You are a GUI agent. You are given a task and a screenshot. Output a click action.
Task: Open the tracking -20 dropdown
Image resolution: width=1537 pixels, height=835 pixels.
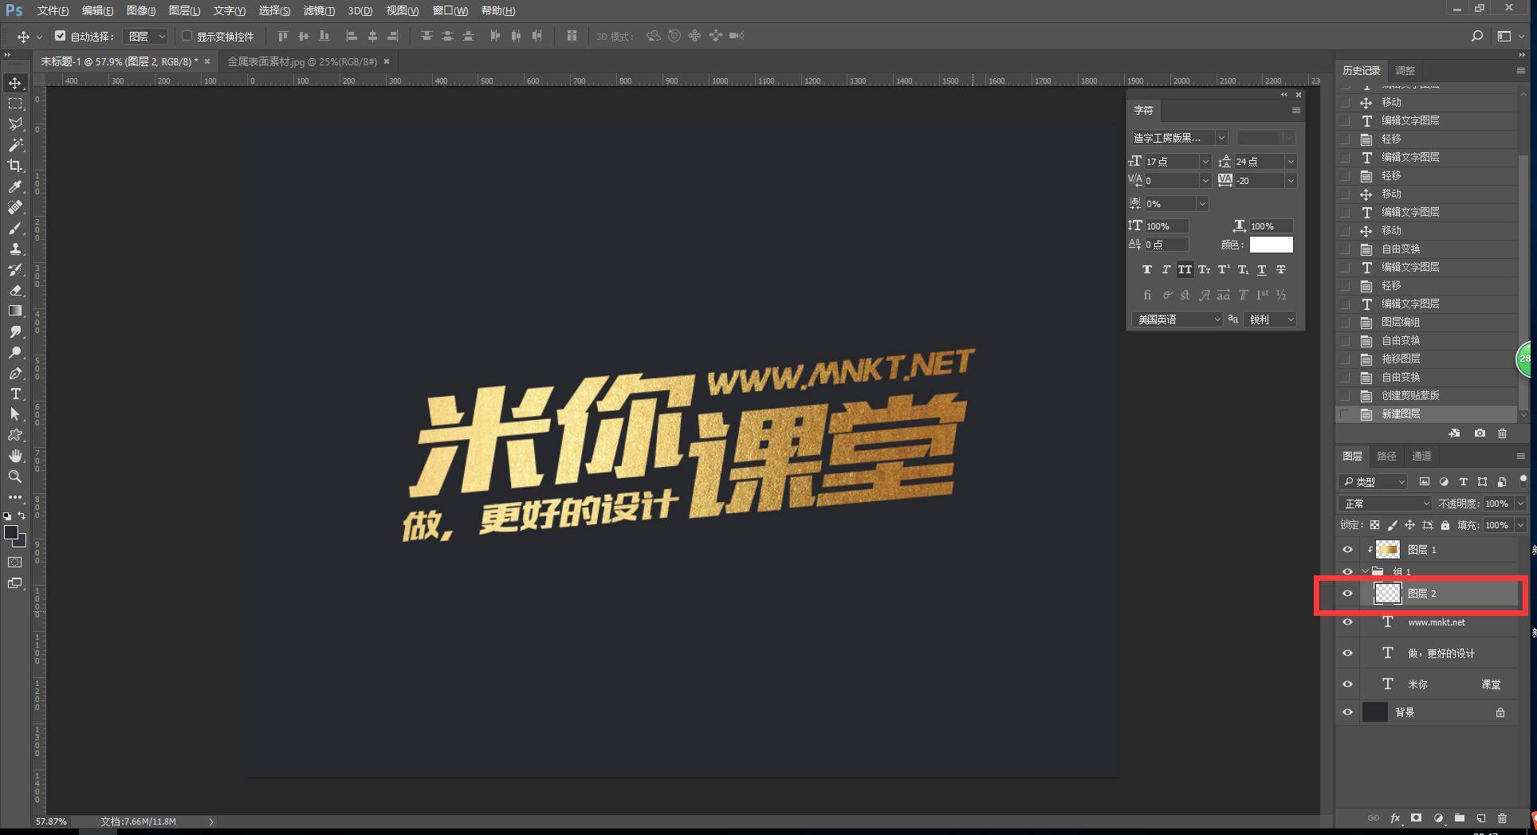tap(1290, 181)
